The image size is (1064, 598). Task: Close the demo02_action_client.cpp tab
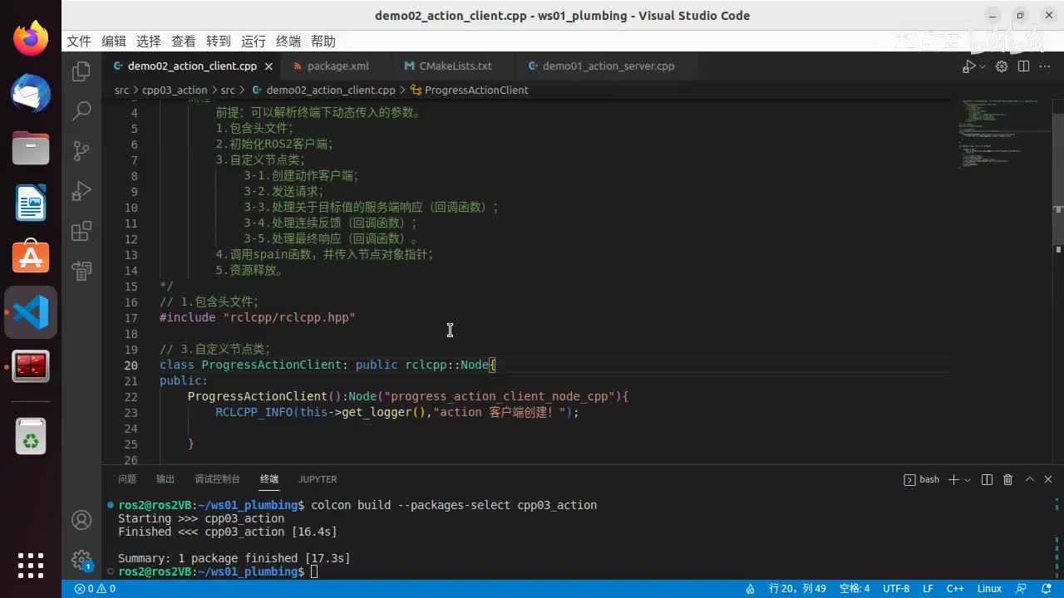(268, 66)
